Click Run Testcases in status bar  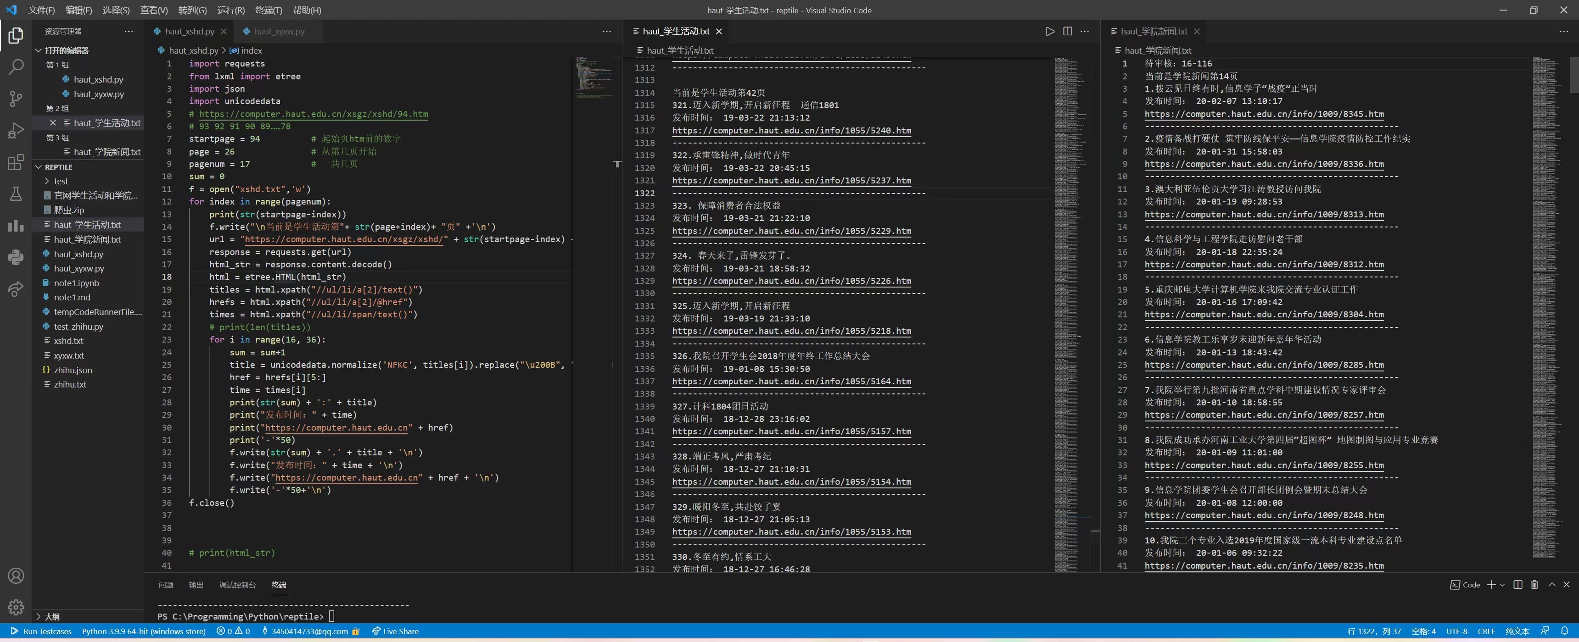40,631
